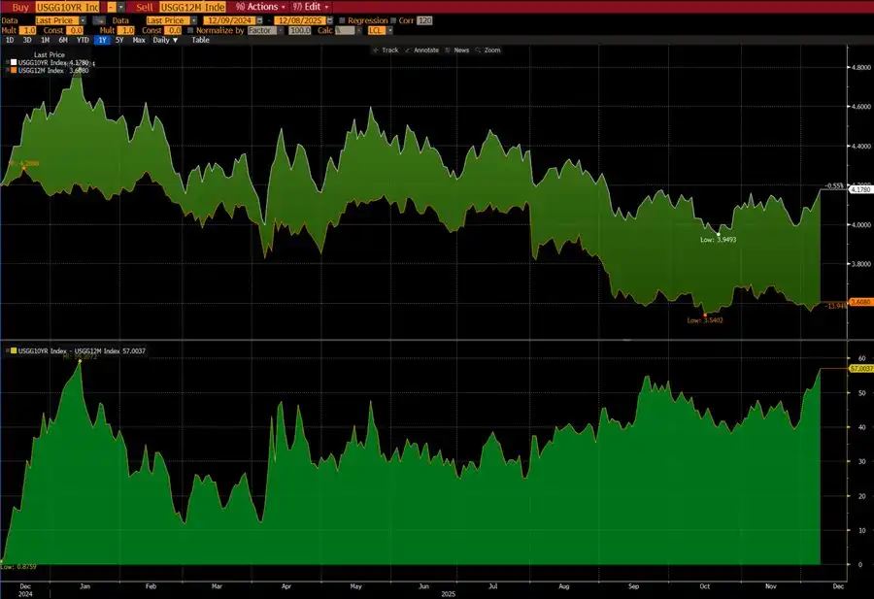Viewport: 874px width, 599px height.
Task: Show the Table view
Action: [201, 40]
